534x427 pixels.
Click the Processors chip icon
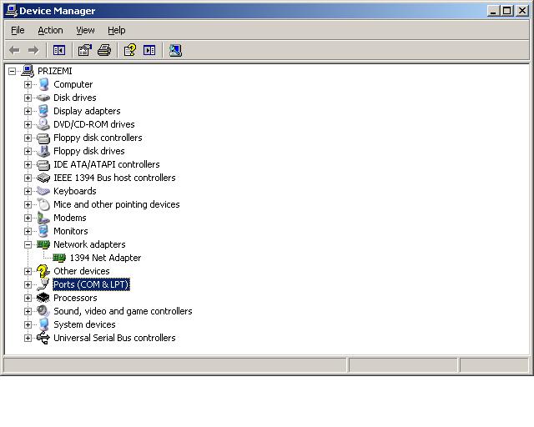43,298
